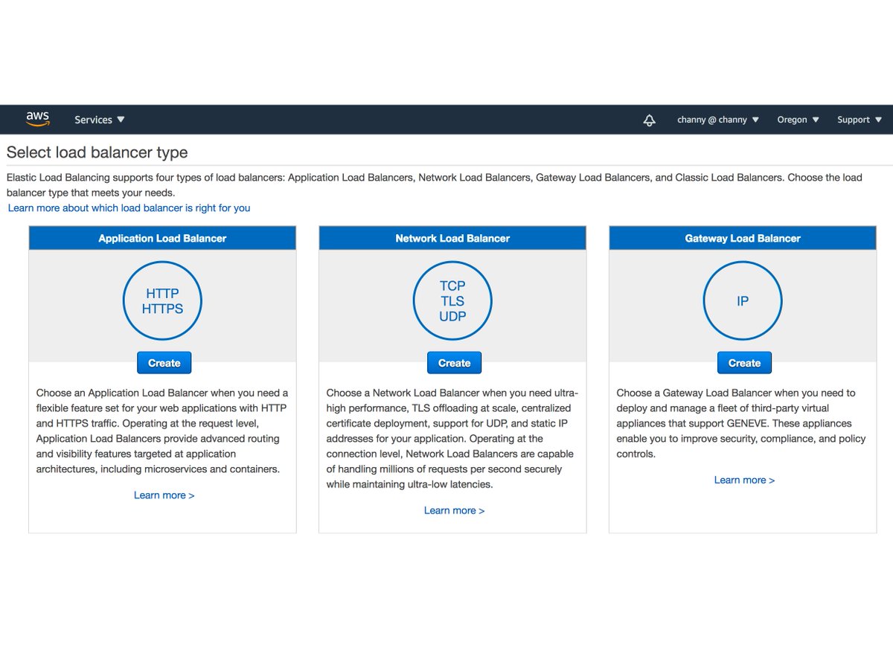Select the Gateway Load Balancer card header

[743, 238]
